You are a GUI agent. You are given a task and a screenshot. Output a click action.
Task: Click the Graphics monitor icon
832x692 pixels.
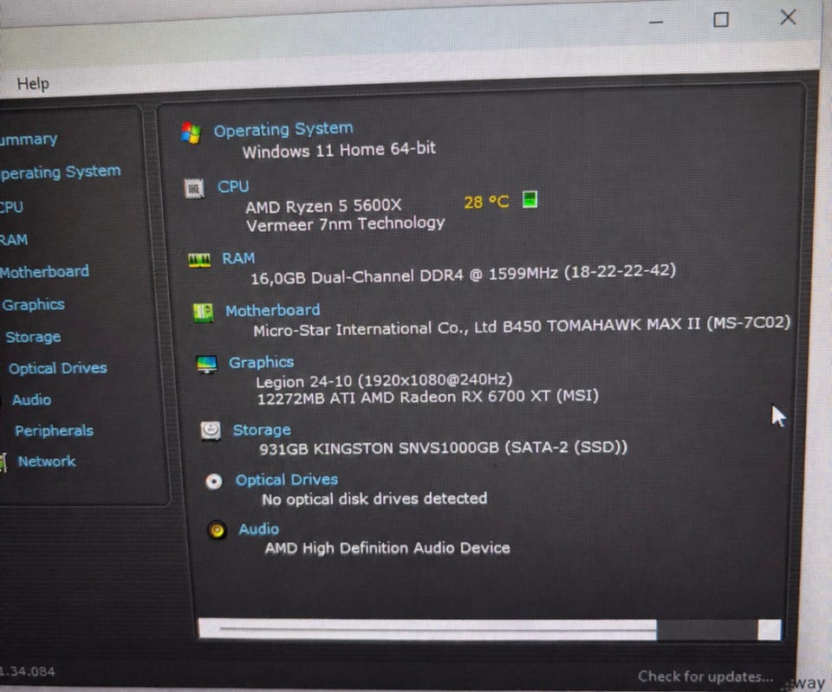point(207,365)
